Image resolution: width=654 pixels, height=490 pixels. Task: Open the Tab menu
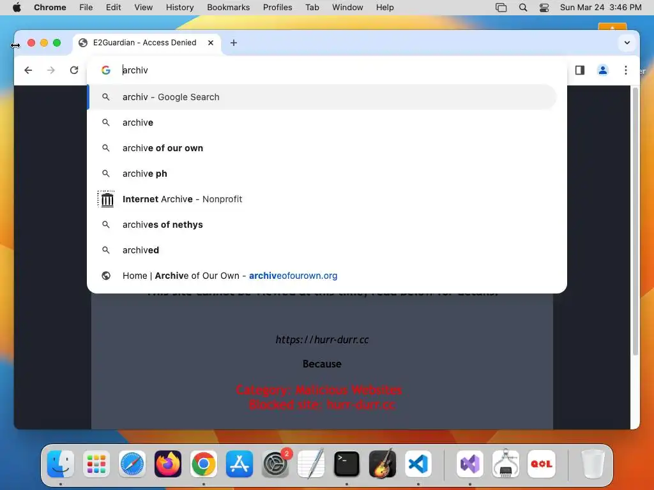(x=312, y=8)
